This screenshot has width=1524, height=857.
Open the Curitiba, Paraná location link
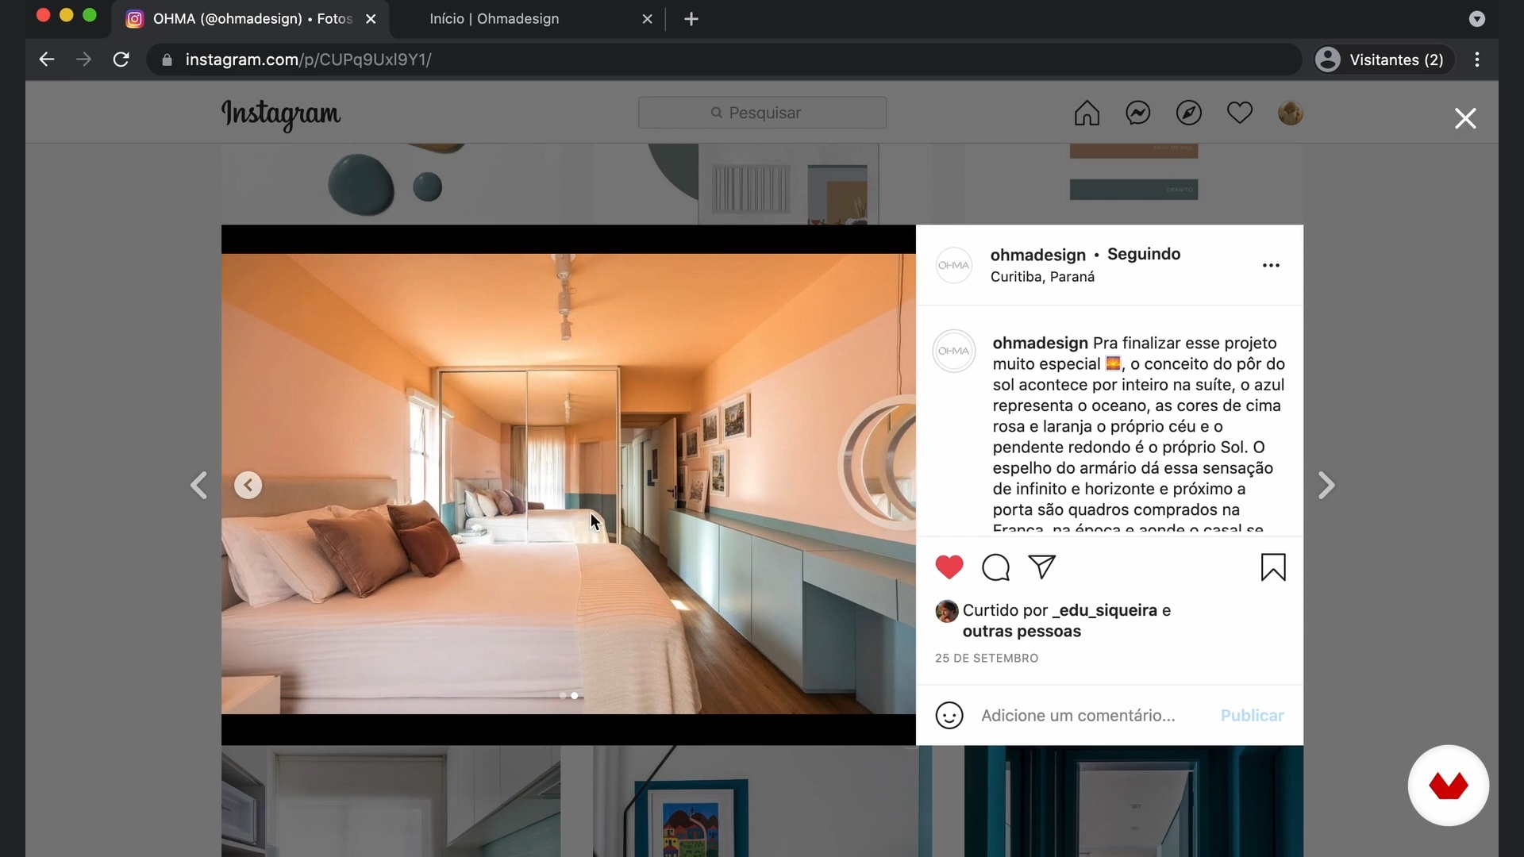point(1042,277)
